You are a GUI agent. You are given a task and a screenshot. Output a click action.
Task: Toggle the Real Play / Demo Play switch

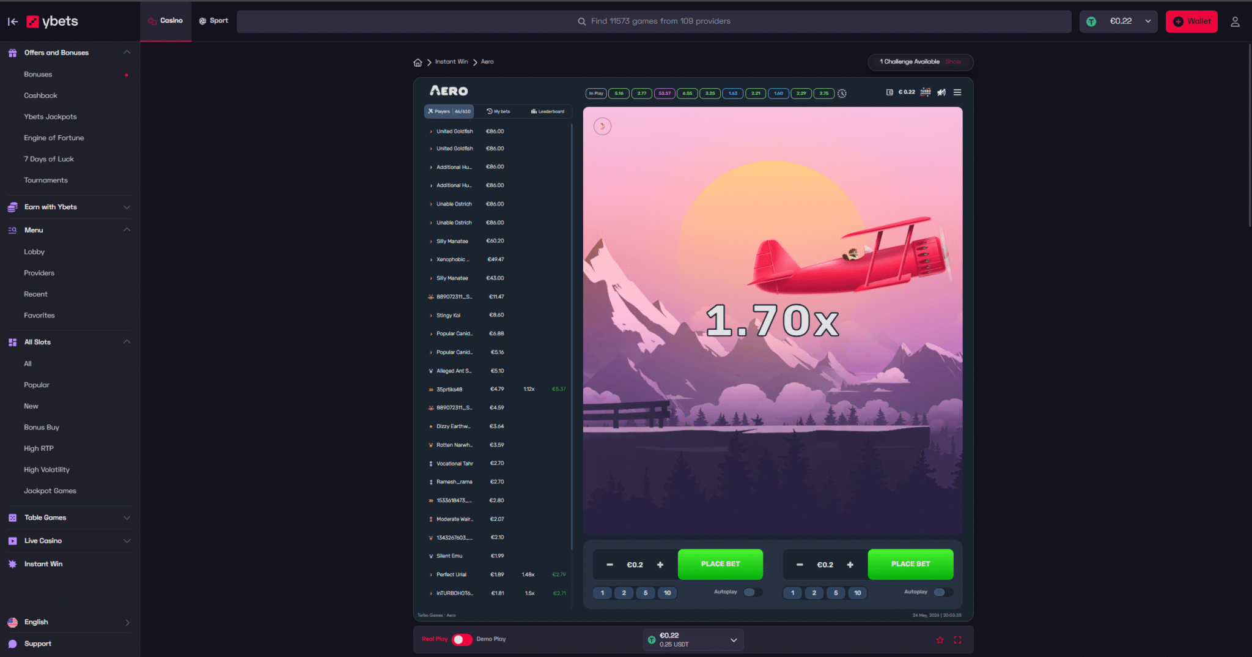point(462,639)
